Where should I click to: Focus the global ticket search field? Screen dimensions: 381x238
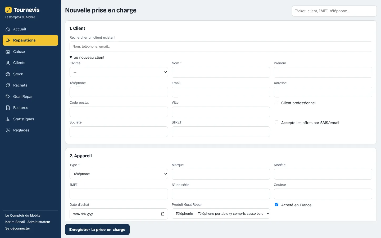(x=334, y=11)
